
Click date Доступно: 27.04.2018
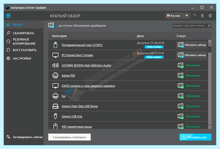point(150,43)
